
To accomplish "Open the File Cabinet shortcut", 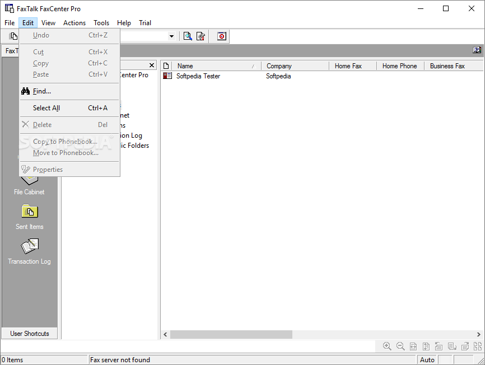I will point(29,185).
